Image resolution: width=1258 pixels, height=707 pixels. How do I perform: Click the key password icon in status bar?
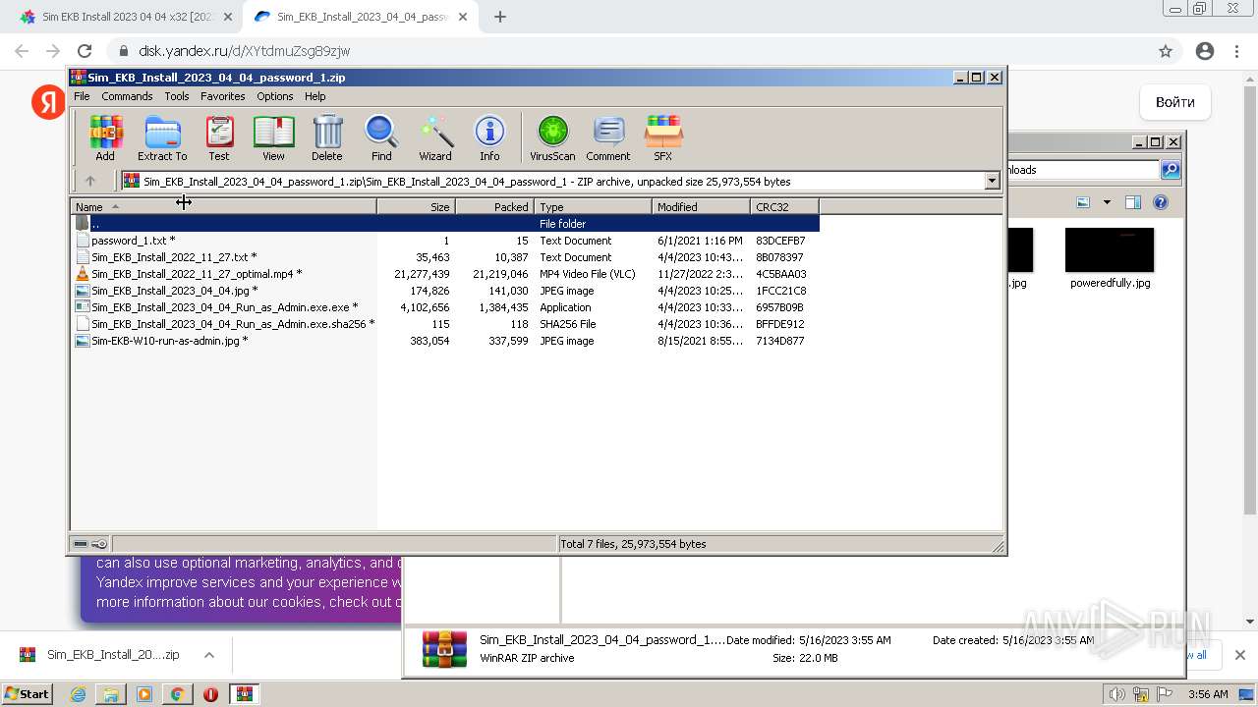[x=99, y=544]
